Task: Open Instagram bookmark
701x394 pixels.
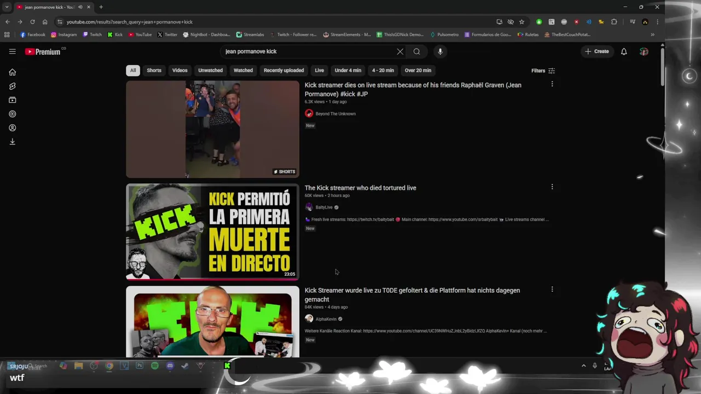Action: click(x=64, y=34)
